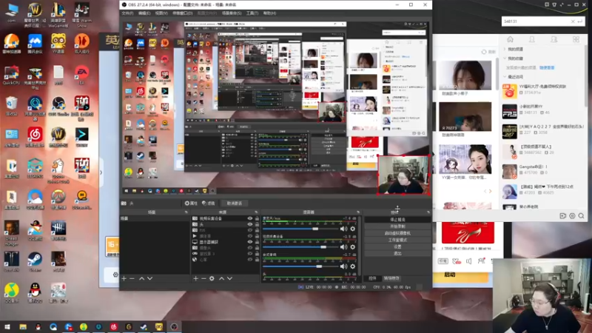Open the 编辑(E) menu in OBS
Image resolution: width=592 pixels, height=333 pixels.
coord(144,13)
